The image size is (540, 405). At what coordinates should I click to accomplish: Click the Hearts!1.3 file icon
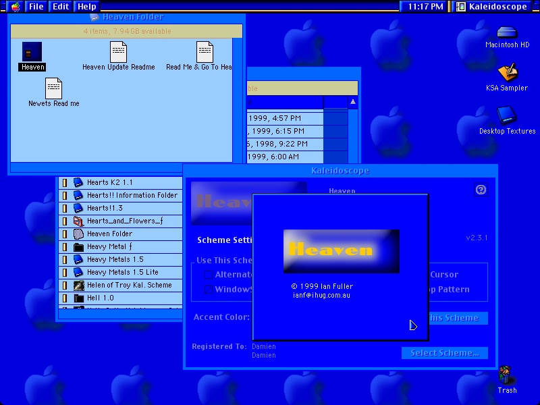(x=78, y=208)
